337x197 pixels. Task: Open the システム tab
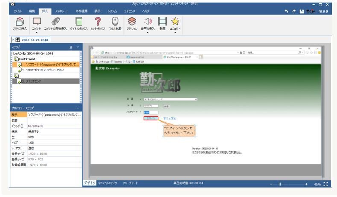[x=112, y=11]
